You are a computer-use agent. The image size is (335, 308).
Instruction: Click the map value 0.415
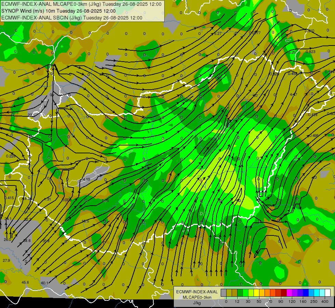[x=9, y=198]
